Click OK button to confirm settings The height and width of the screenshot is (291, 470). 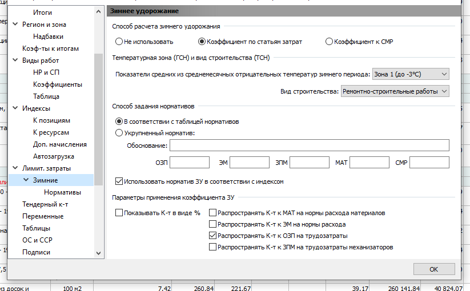pyautogui.click(x=434, y=269)
